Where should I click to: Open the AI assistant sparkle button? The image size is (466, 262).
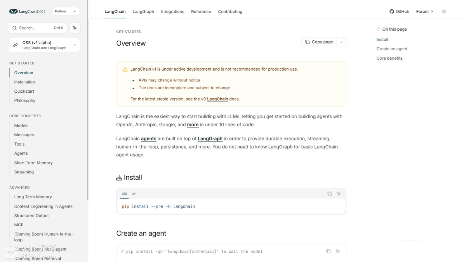point(75,28)
